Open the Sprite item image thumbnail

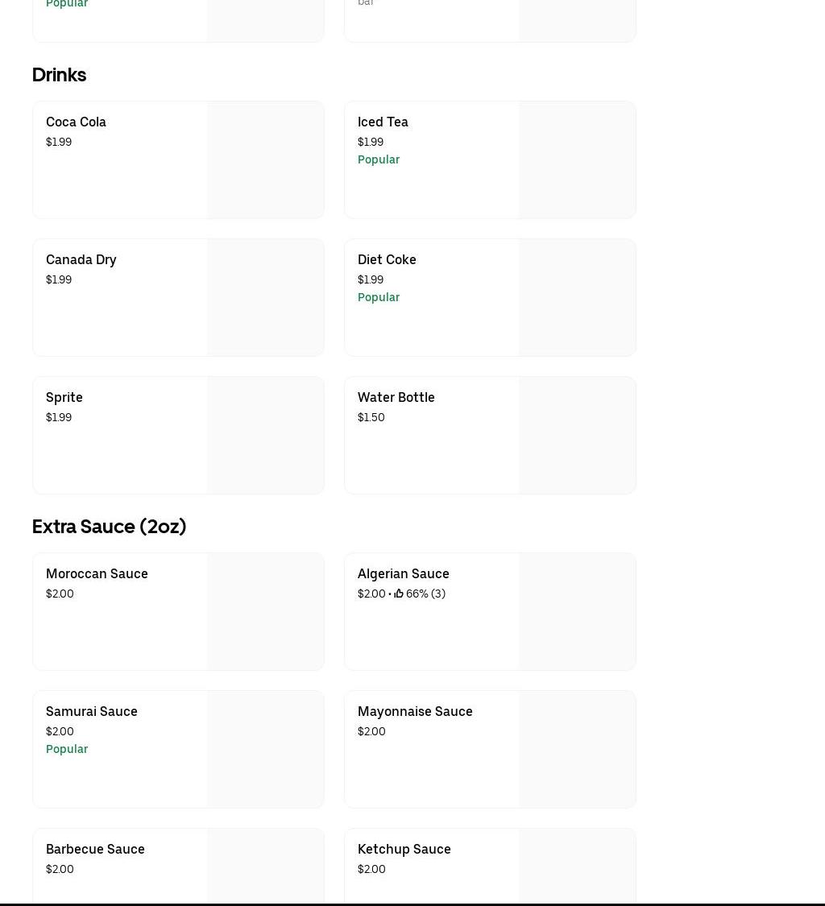tap(265, 435)
